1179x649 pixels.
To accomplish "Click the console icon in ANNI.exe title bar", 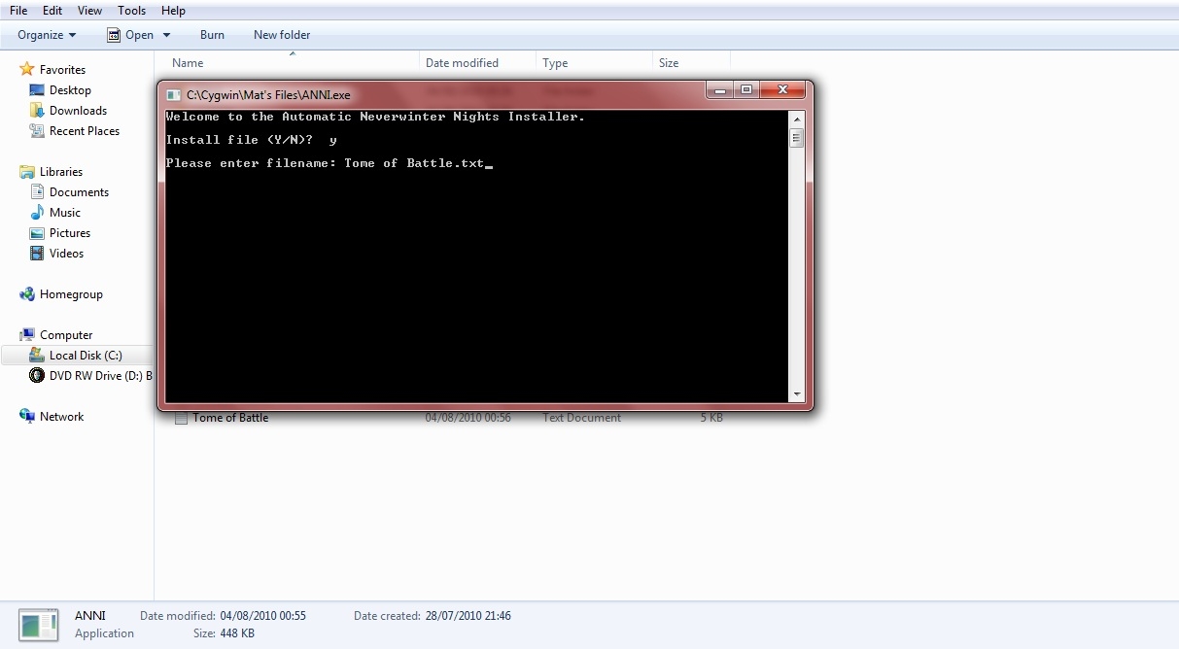I will click(x=174, y=95).
